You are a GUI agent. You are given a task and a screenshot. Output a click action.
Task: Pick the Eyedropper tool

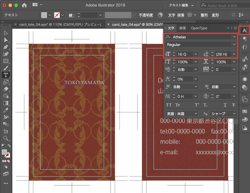(6, 110)
